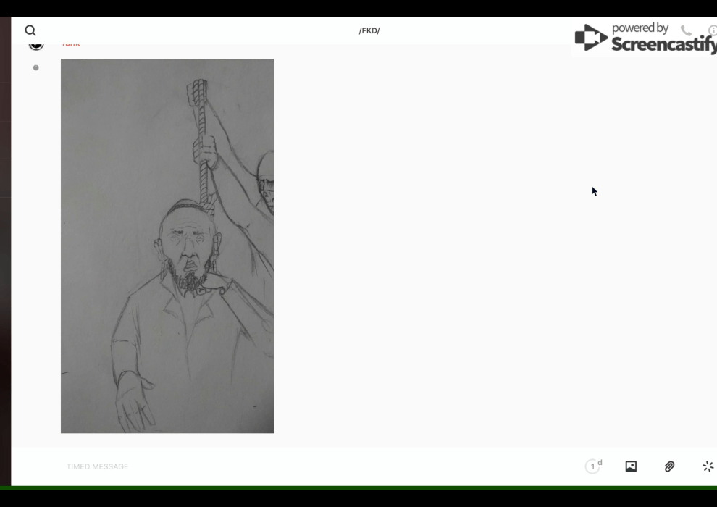Click the red sender name
Screen dimensions: 717x507
70,45
